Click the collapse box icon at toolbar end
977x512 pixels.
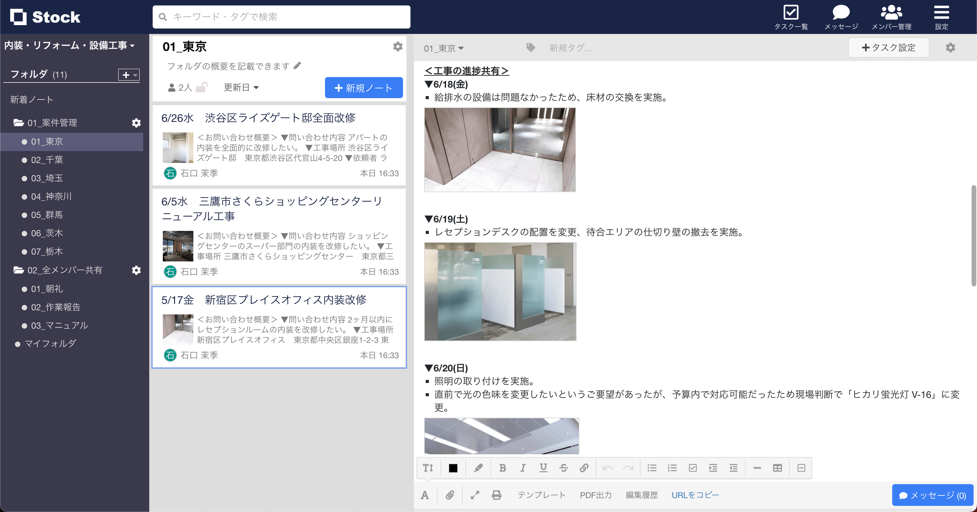801,468
